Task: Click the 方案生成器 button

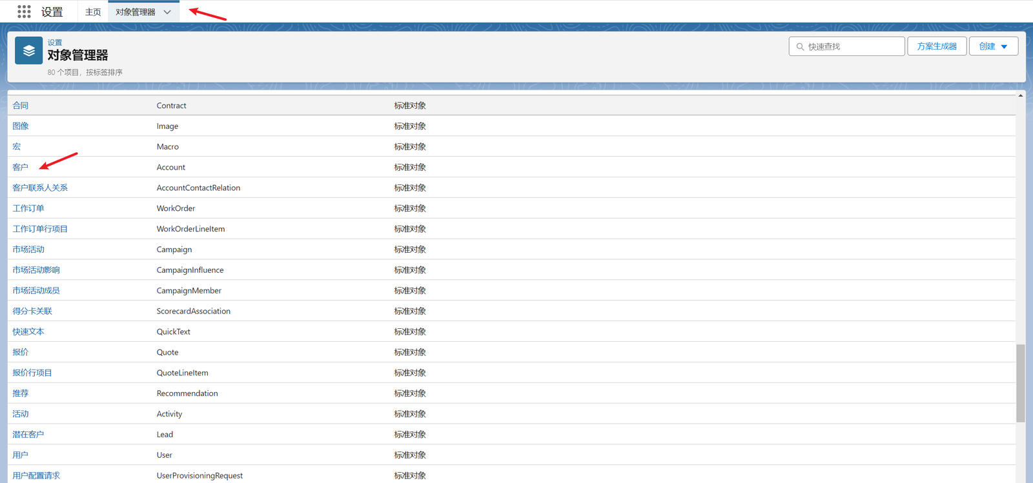Action: click(x=936, y=46)
